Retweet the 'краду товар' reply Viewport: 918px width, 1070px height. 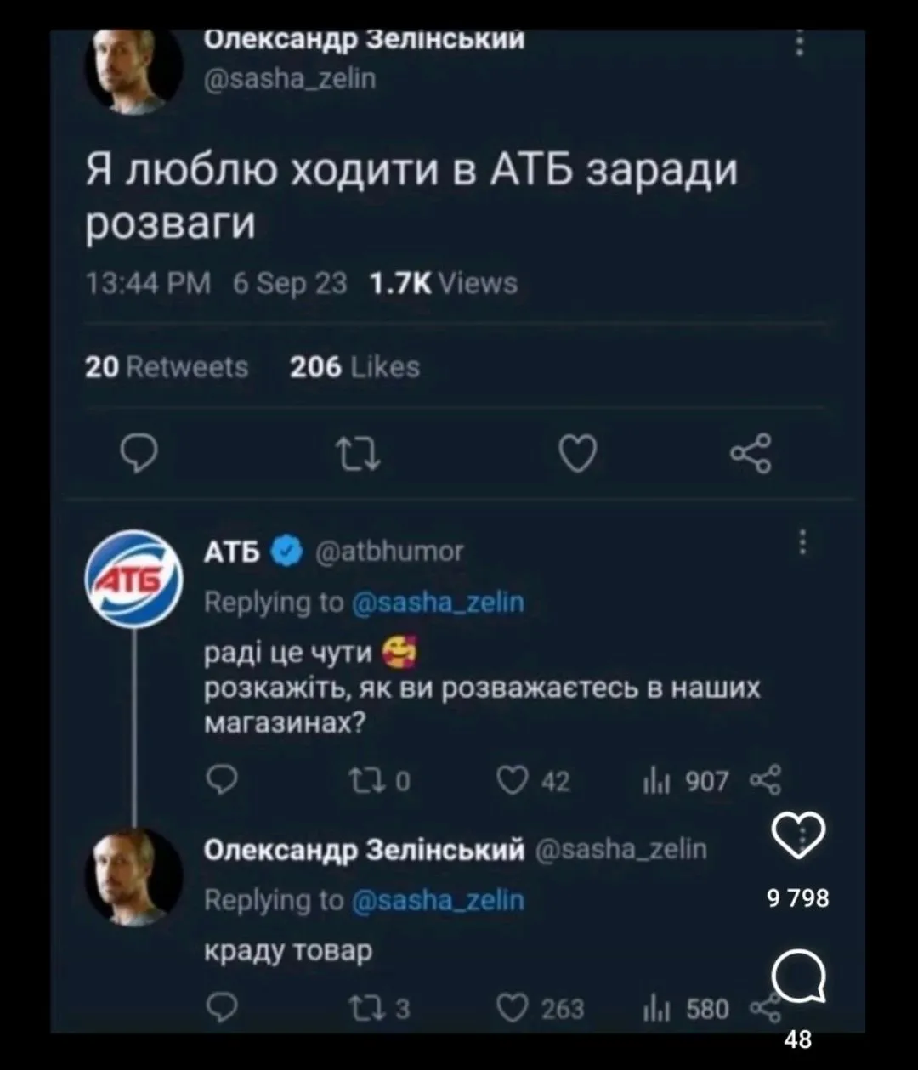pyautogui.click(x=367, y=1009)
